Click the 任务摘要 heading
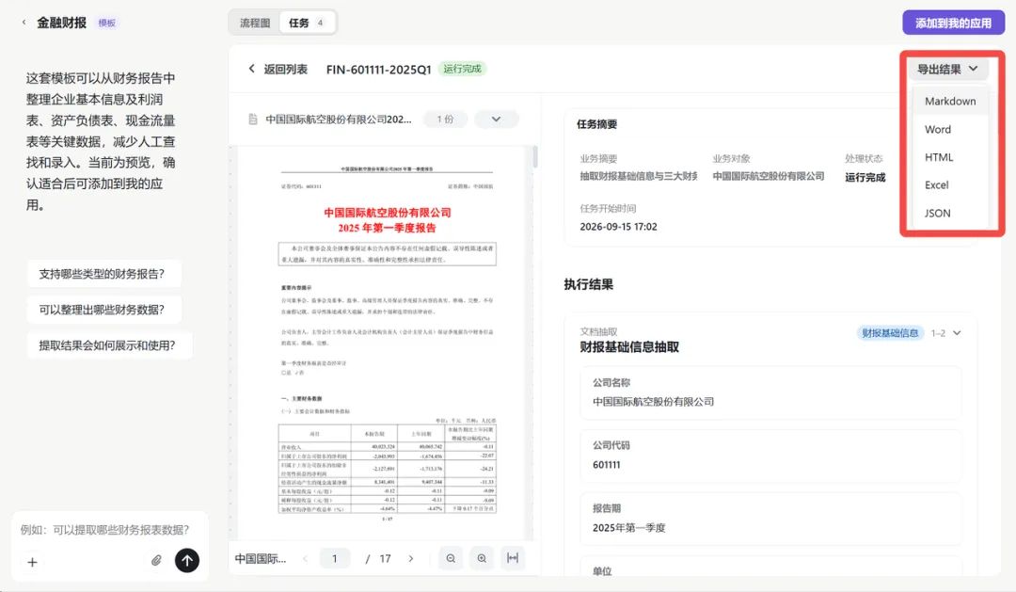 [x=596, y=124]
